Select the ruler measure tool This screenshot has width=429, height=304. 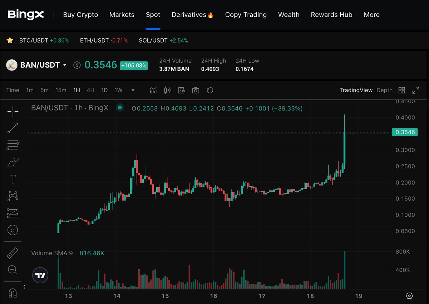[13, 253]
